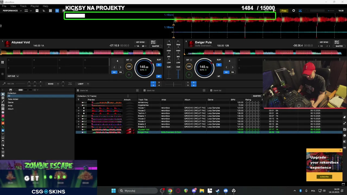Open Steam from the taskbar
347x195 pixels.
click(x=218, y=191)
